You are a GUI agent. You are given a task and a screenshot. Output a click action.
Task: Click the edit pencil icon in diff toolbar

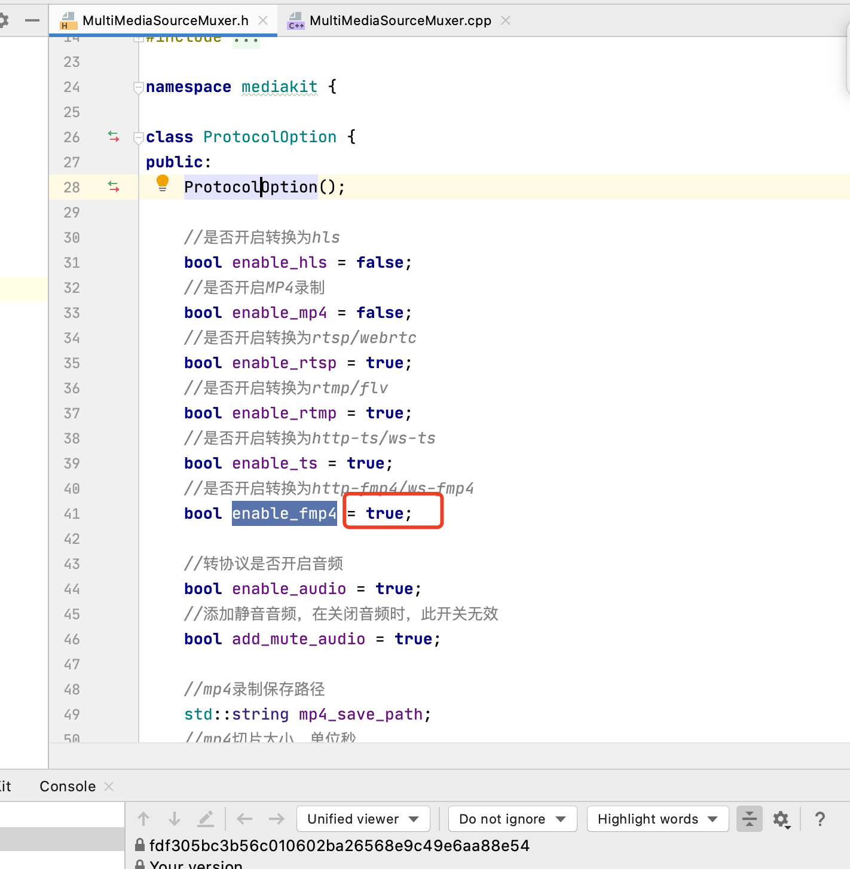pos(206,818)
